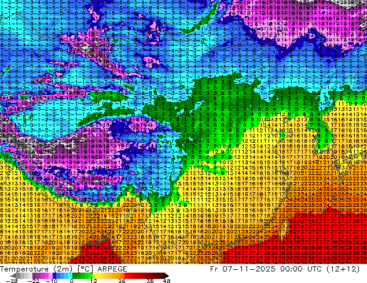Click the "ARPEGE" model name label
Viewport: 367px width, 283px height.
[112, 269]
